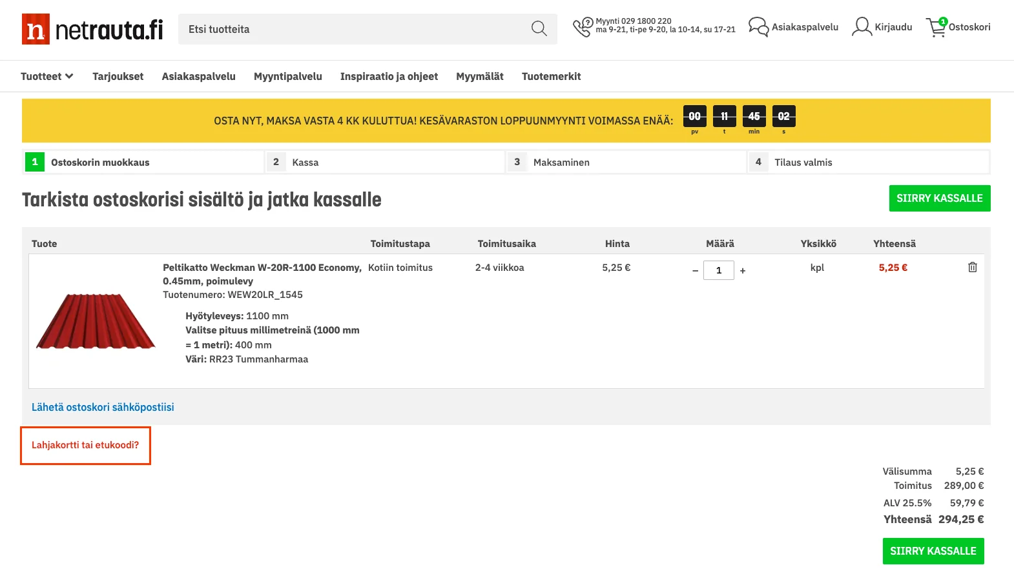Viewport: 1014px width, 585px height.
Task: Click the Yksikkö column header
Action: pos(818,244)
